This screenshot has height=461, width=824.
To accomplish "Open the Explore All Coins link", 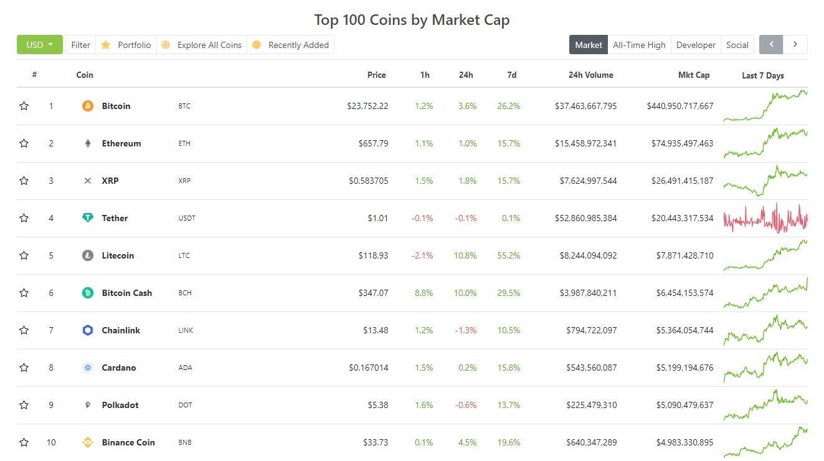I will [202, 45].
